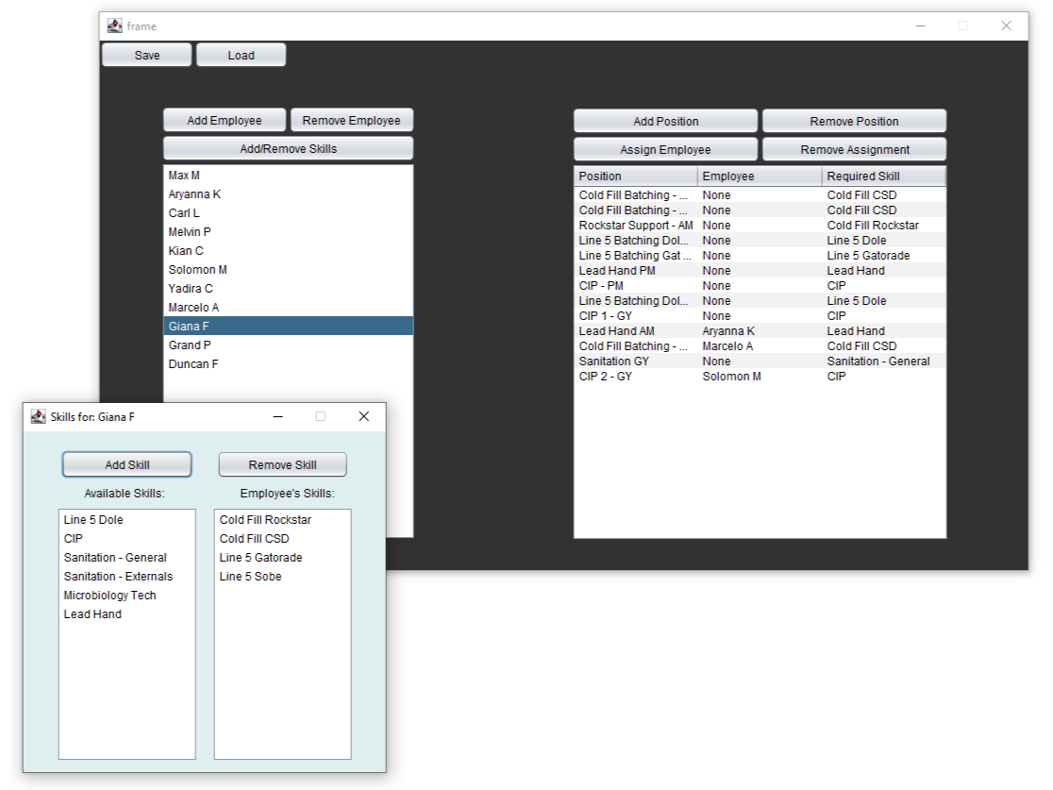Screen dimensions: 1053x790
Task: Click the Java icon in Skills dialog title
Action: coord(39,416)
